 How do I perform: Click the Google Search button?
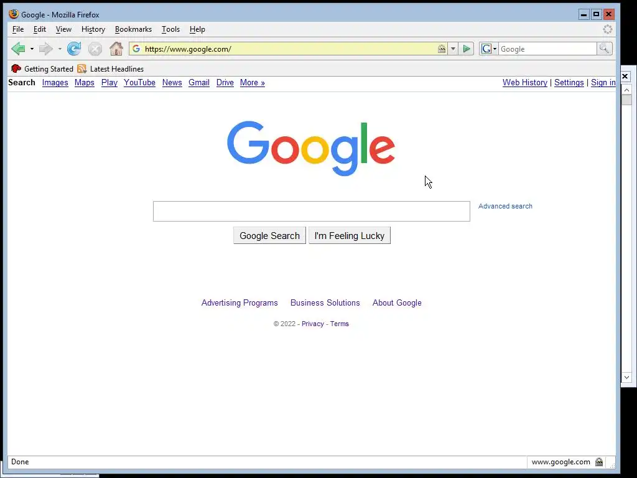click(269, 235)
